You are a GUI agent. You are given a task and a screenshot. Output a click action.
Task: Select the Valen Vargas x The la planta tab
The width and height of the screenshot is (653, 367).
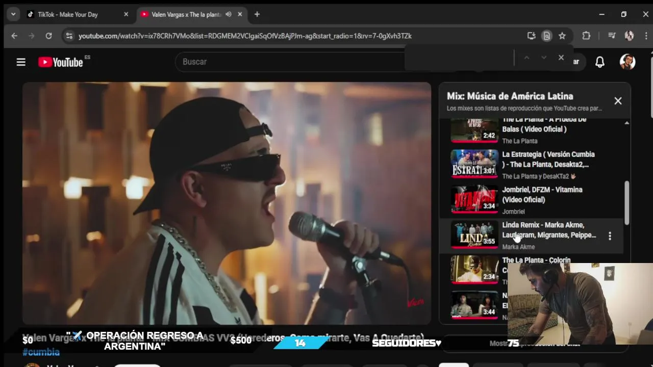(x=186, y=14)
